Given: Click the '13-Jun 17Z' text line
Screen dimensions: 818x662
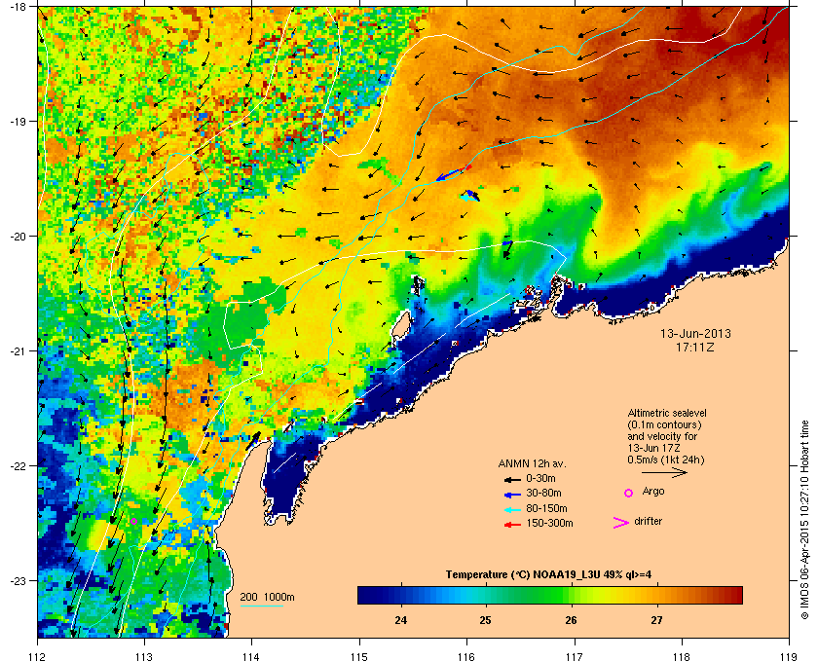Looking at the screenshot, I should click(653, 448).
